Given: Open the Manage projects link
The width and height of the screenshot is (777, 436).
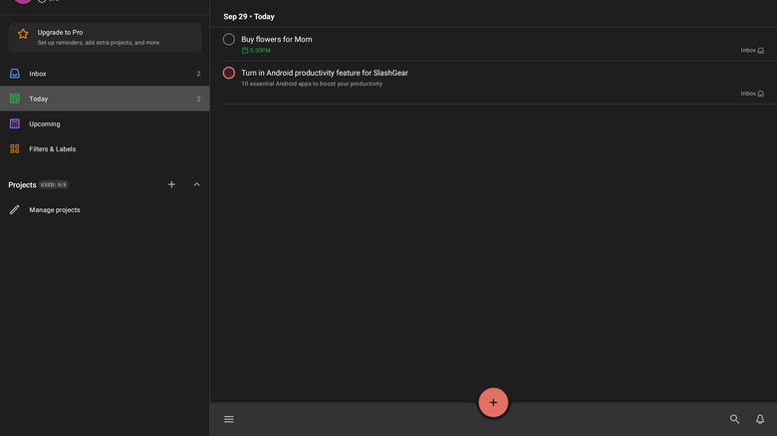Looking at the screenshot, I should click(x=55, y=210).
